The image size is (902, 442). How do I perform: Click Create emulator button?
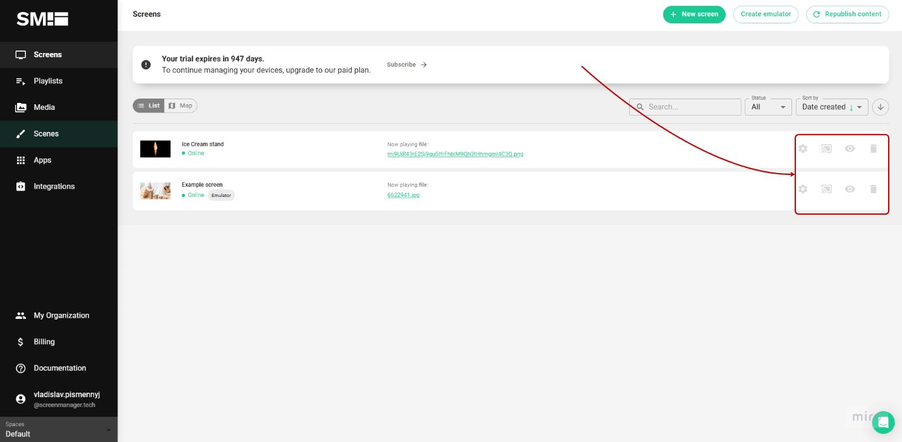766,15
